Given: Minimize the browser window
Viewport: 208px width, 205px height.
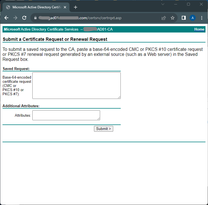Looking at the screenshot, I should click(x=176, y=4).
